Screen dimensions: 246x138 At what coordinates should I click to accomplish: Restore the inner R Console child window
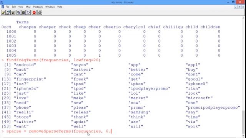coord(239,7)
